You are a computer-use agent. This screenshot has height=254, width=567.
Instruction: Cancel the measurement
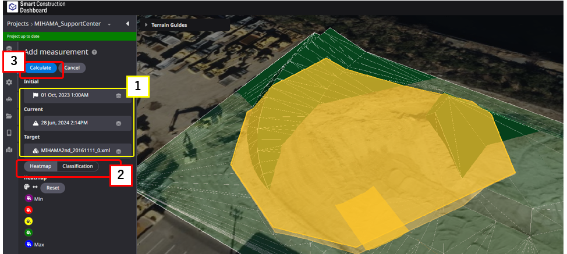[72, 68]
